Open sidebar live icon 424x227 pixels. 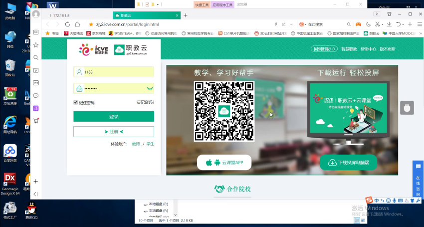(x=36, y=83)
